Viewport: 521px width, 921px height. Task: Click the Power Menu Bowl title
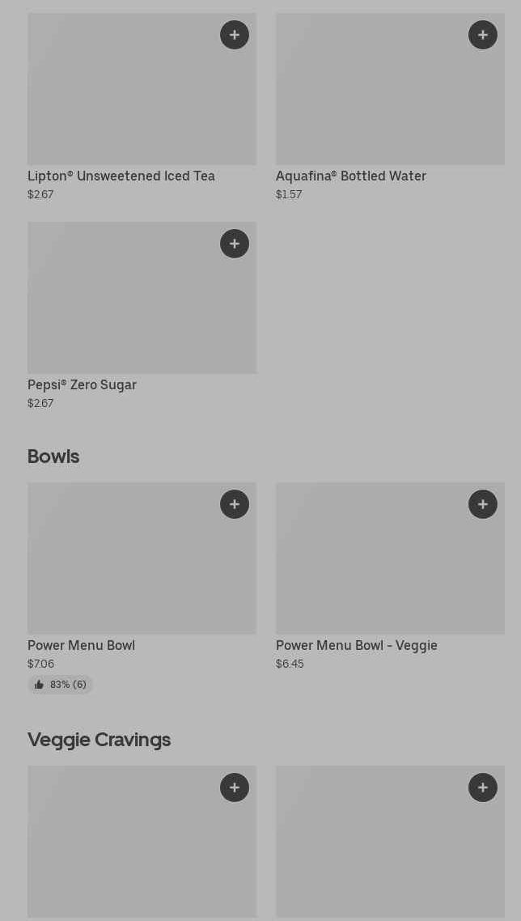(x=81, y=646)
